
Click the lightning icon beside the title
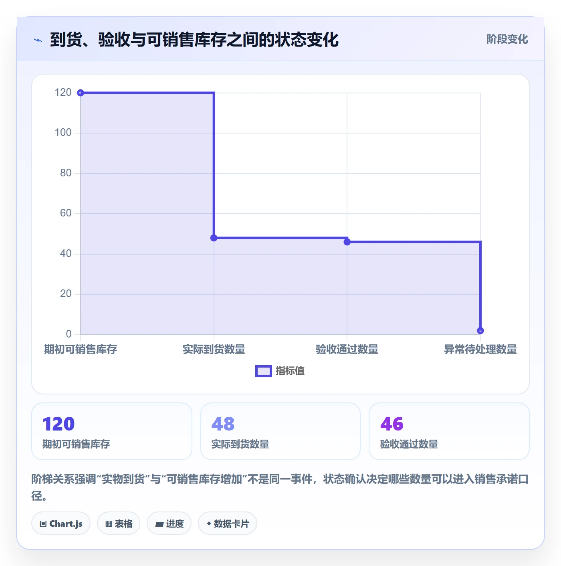pyautogui.click(x=38, y=40)
